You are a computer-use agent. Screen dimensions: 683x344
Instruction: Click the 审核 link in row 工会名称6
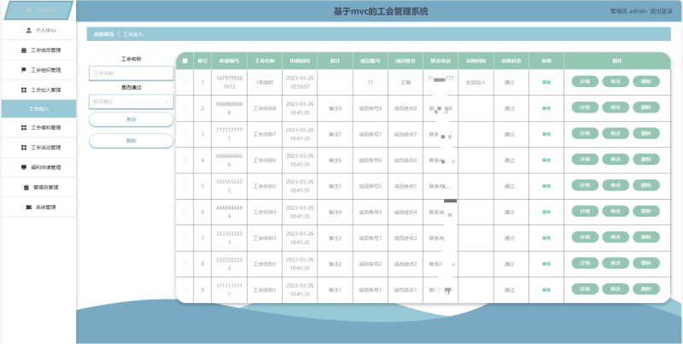(546, 160)
